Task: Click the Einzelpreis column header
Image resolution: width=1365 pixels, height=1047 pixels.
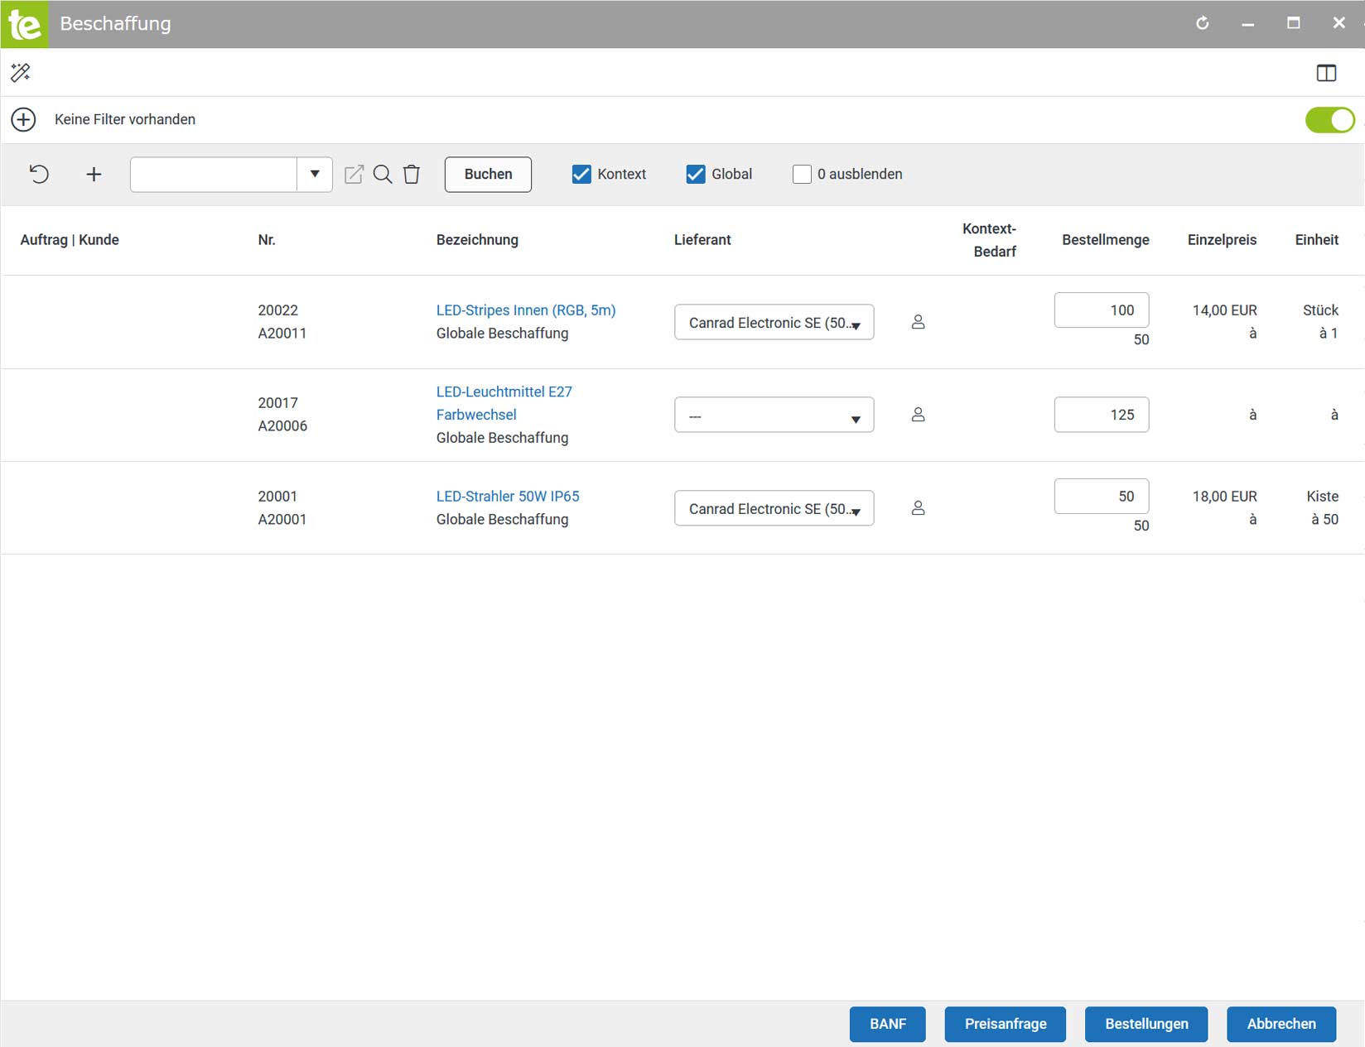Action: (x=1222, y=240)
